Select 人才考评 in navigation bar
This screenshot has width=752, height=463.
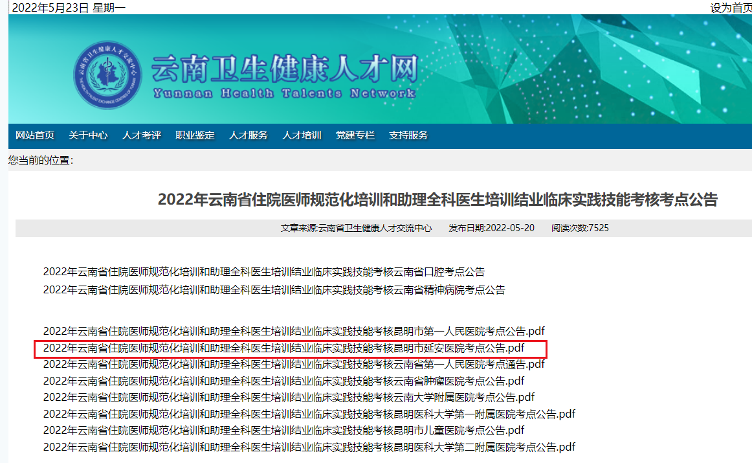142,135
